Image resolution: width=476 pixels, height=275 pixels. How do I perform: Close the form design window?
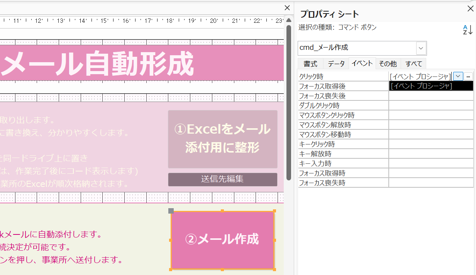coord(287,8)
